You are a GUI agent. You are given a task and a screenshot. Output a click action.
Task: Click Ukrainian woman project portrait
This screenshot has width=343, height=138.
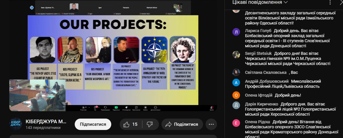(183, 49)
